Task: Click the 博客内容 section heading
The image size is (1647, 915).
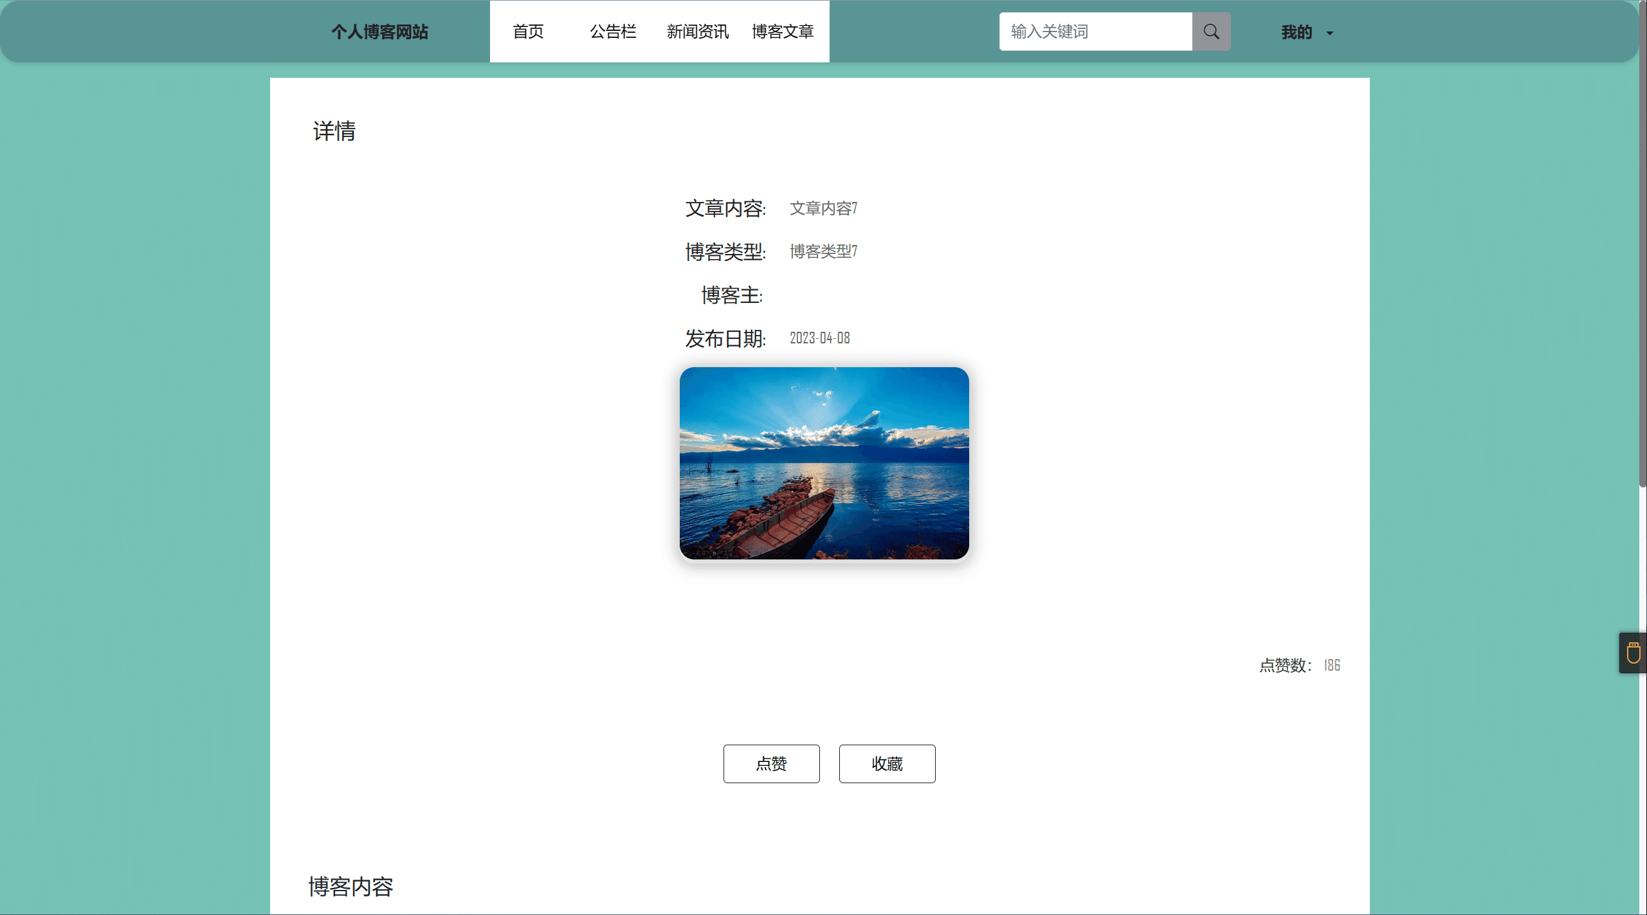Action: 350,887
